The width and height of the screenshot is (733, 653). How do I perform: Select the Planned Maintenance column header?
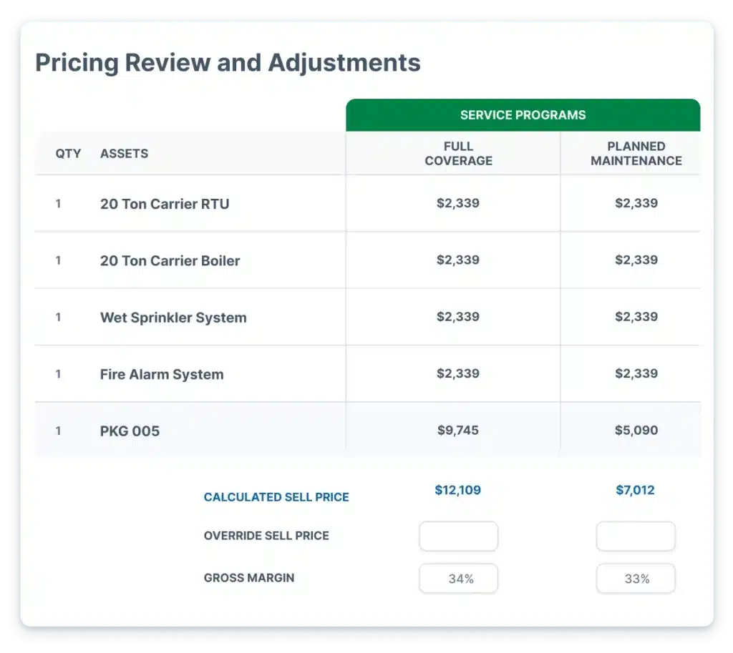coord(636,154)
